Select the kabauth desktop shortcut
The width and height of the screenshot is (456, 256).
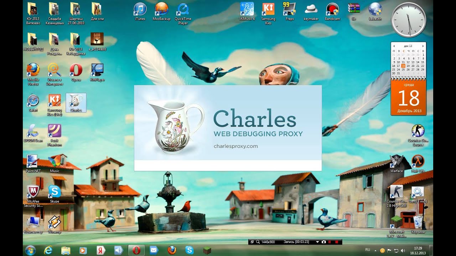click(375, 11)
